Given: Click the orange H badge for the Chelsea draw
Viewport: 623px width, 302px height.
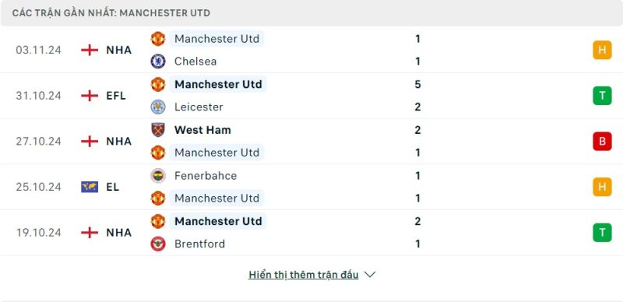Looking at the screenshot, I should point(602,50).
